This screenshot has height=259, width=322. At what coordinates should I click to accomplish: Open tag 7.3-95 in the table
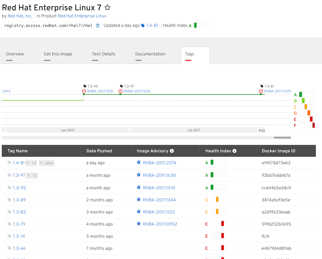(19, 188)
